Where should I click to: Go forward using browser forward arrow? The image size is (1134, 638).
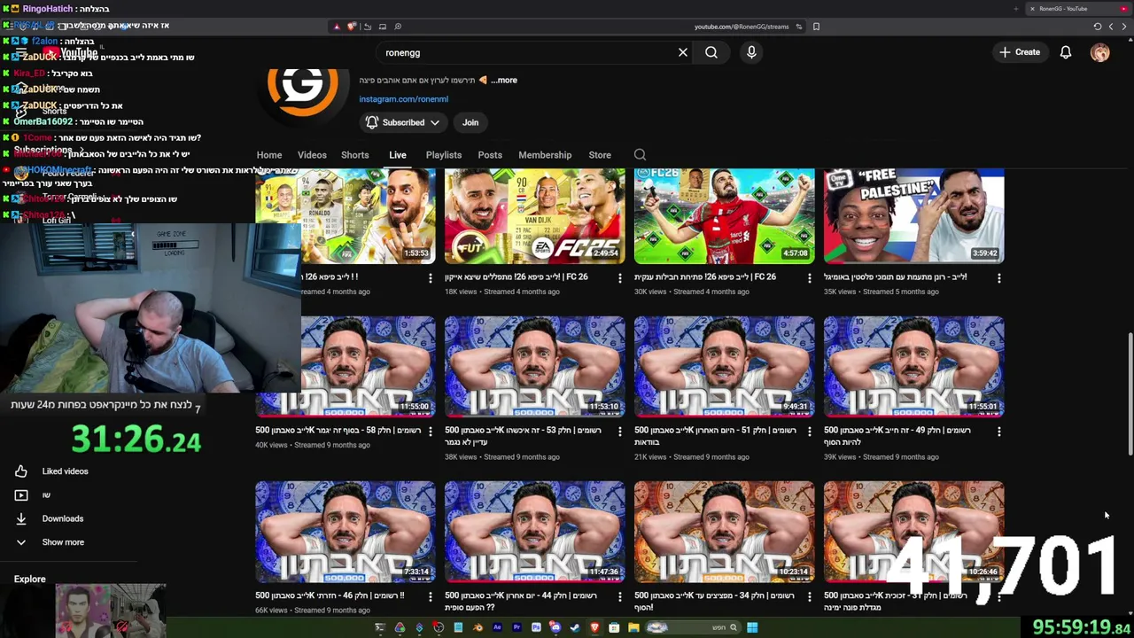click(1111, 27)
